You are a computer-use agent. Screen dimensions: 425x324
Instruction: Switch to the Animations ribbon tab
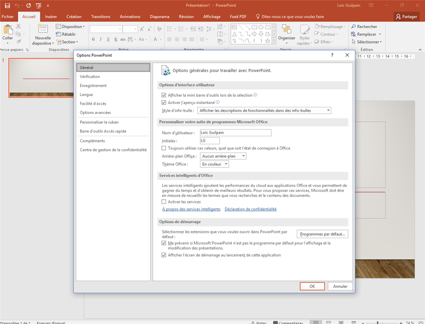[x=130, y=17]
